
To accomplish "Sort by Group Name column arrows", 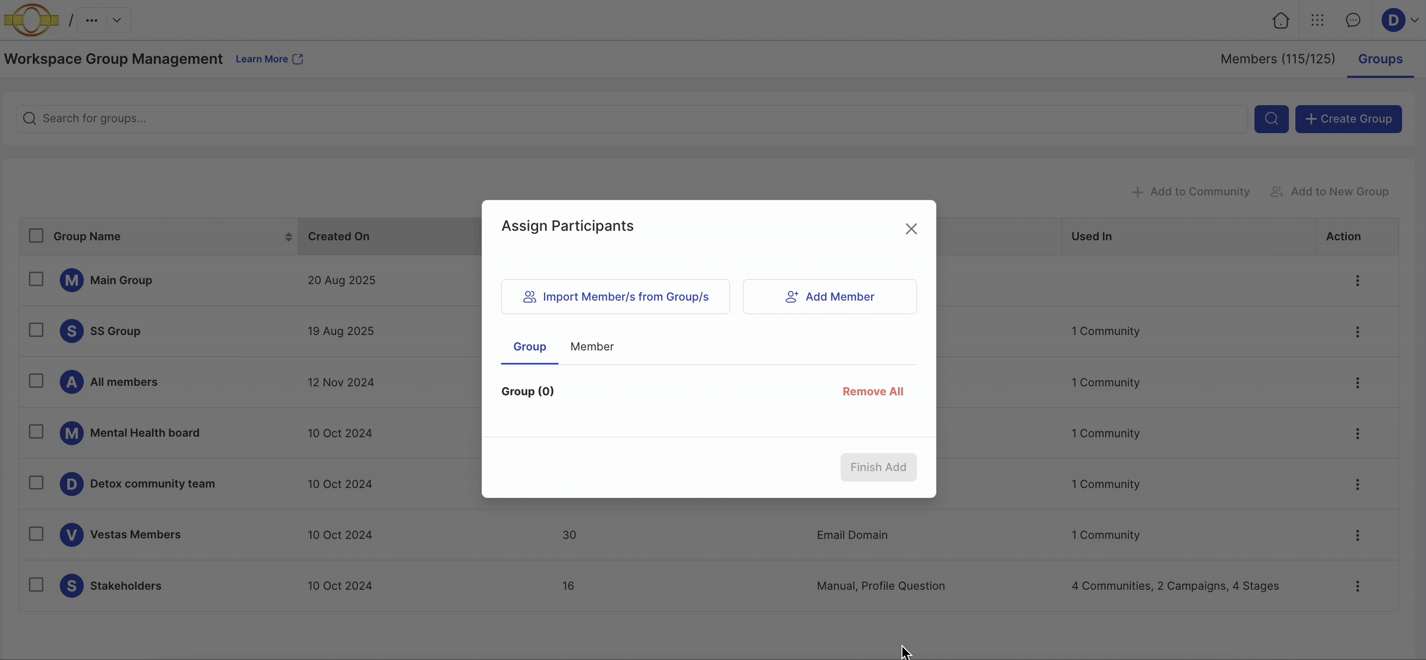I will 288,237.
